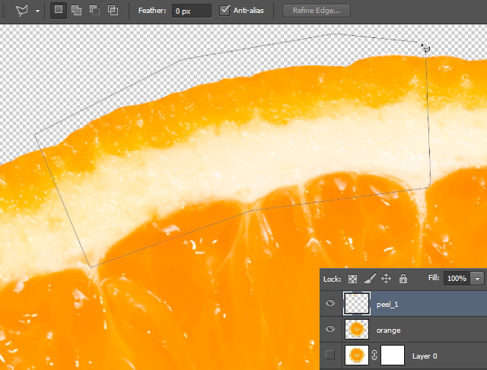Click the Feather value field
The height and width of the screenshot is (370, 487).
192,11
